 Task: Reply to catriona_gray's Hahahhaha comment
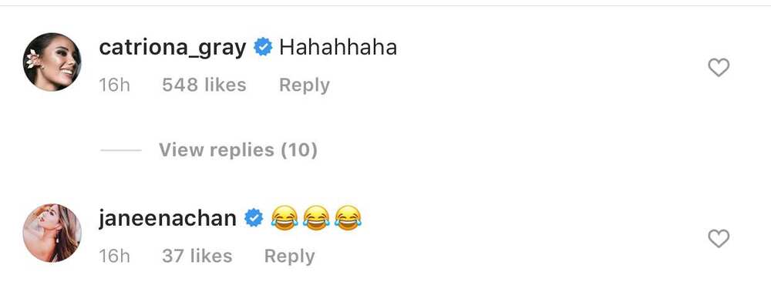305,86
